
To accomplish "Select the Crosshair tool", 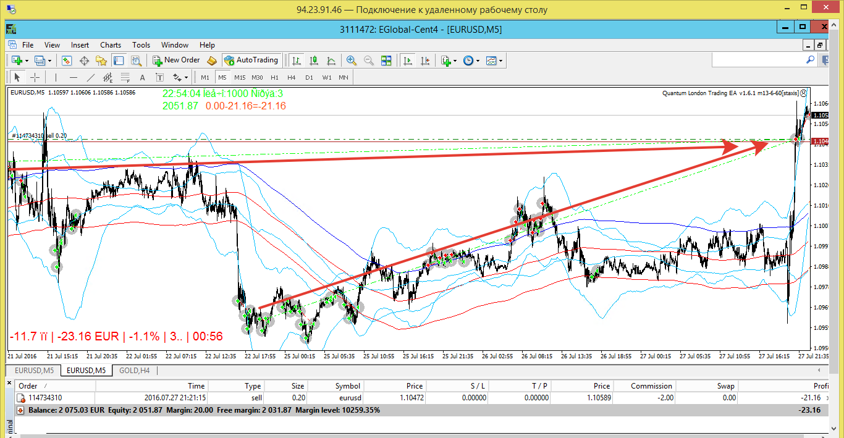I will [x=35, y=77].
